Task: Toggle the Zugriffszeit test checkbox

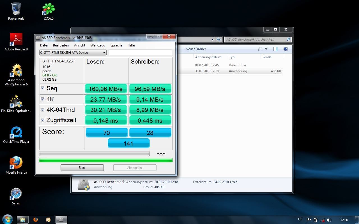Action: point(43,120)
